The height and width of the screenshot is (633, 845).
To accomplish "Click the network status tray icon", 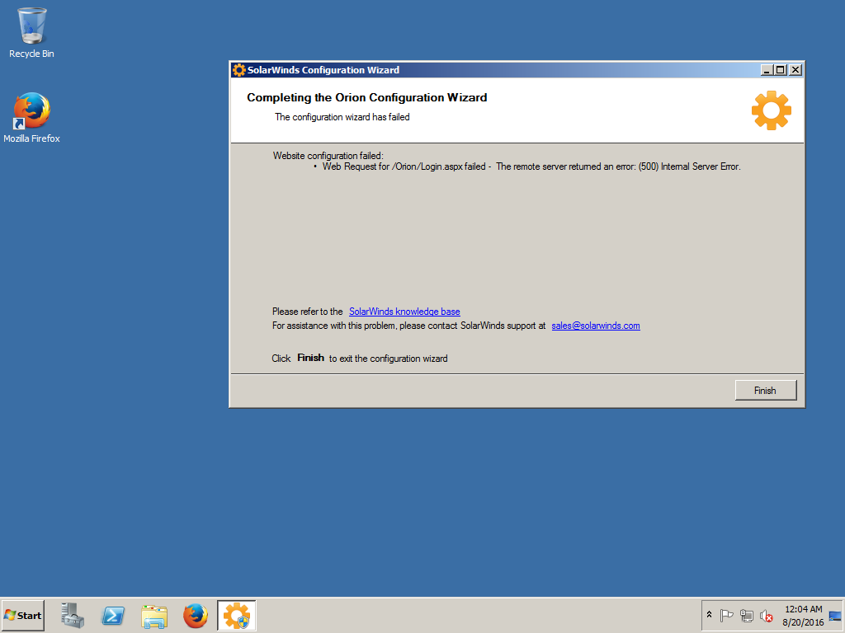I will (746, 615).
